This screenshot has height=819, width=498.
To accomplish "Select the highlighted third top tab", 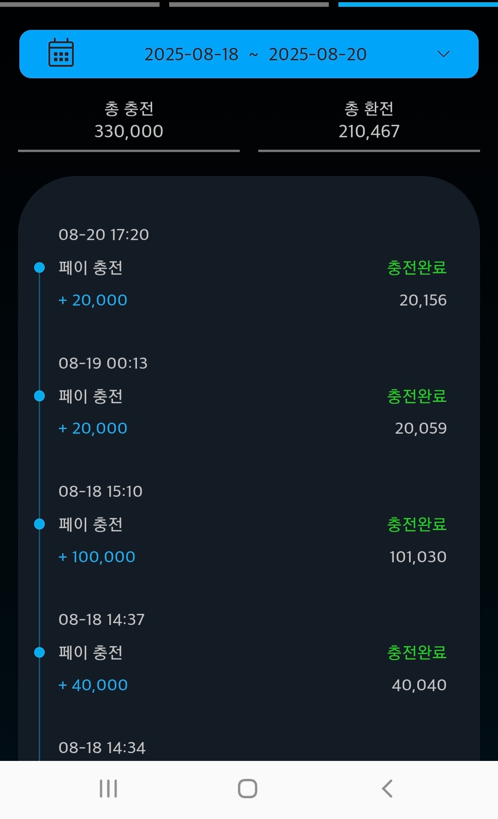I will click(418, 5).
